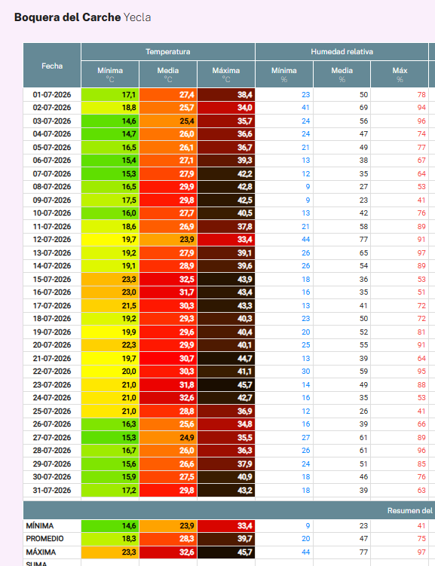
Task: Click mean temperature 31,7 on 16-07-2026
Action: point(168,292)
